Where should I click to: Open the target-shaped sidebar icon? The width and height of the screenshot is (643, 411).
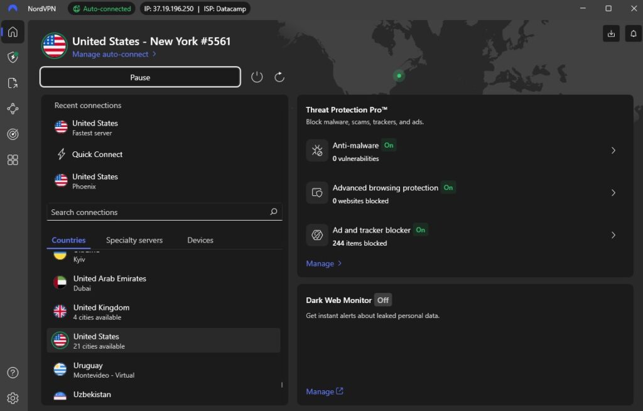(x=13, y=134)
